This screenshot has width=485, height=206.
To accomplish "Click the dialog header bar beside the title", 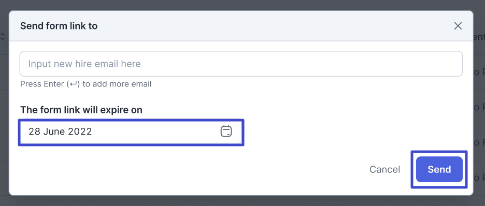I will point(272,26).
